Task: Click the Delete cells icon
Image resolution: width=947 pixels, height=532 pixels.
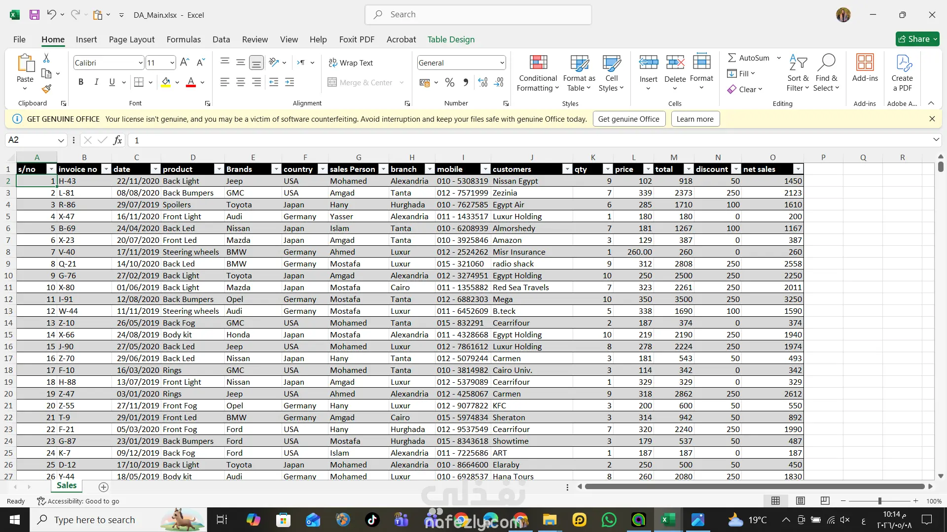Action: (675, 63)
